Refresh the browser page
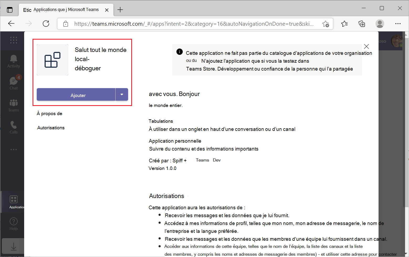 click(46, 24)
